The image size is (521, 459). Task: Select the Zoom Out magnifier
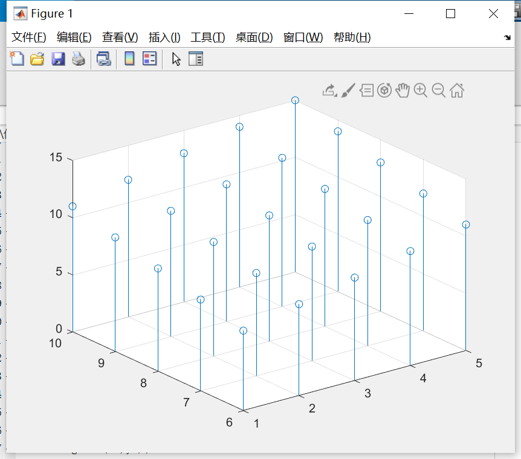[x=439, y=91]
